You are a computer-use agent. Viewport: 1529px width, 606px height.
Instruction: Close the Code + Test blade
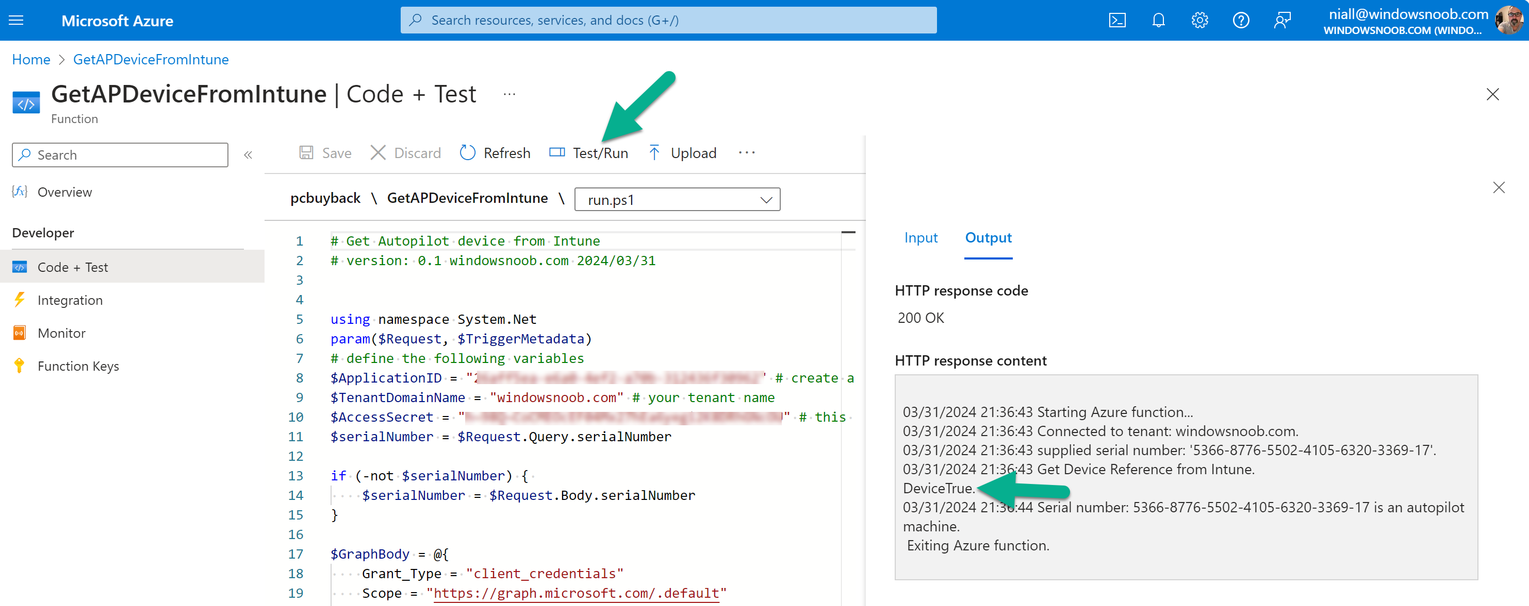[1492, 95]
